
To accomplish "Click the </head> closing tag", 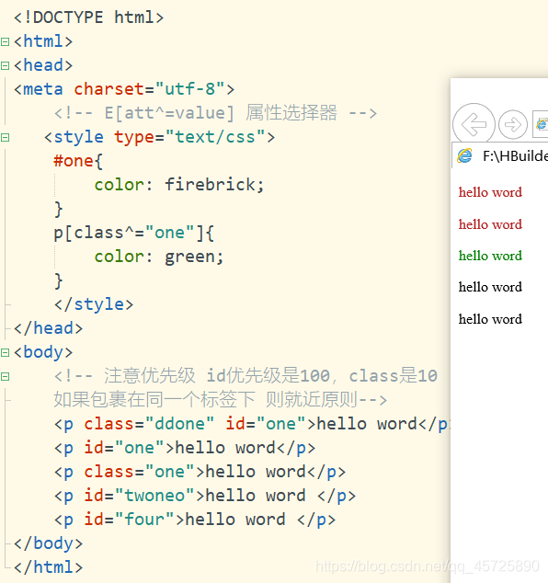I will click(x=49, y=328).
